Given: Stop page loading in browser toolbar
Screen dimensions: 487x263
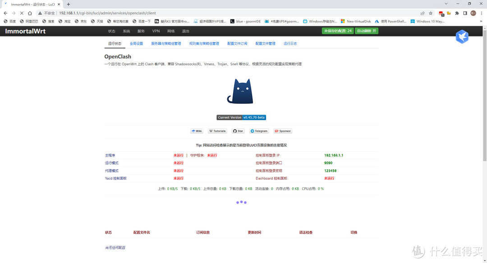Looking at the screenshot, I should point(22,13).
